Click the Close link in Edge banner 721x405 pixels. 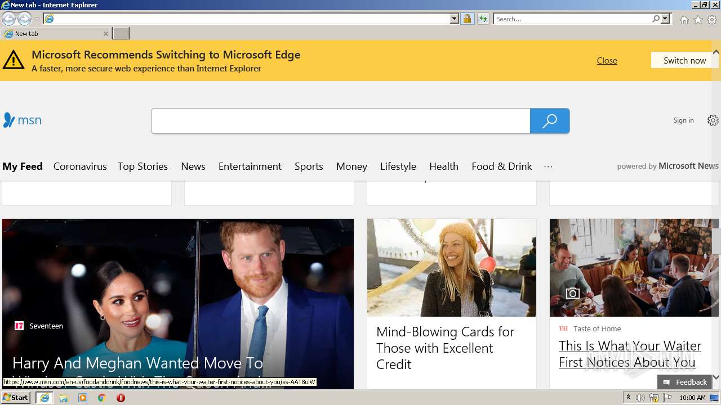pos(607,60)
